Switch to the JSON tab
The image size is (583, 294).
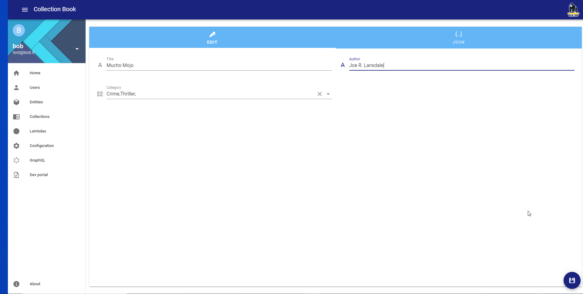458,38
